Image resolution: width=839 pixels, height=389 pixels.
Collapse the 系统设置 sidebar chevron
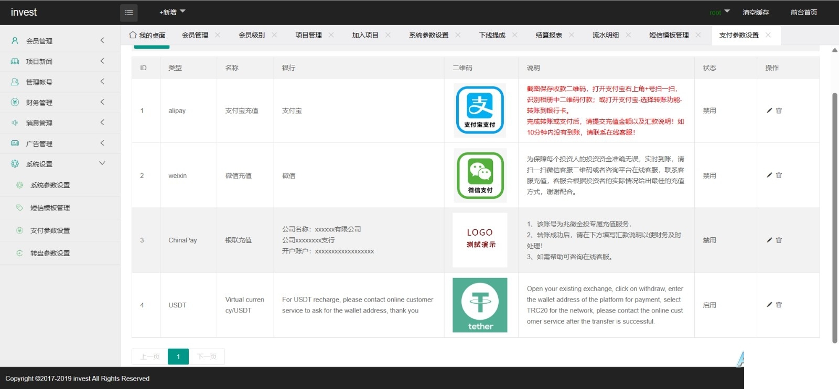click(102, 163)
